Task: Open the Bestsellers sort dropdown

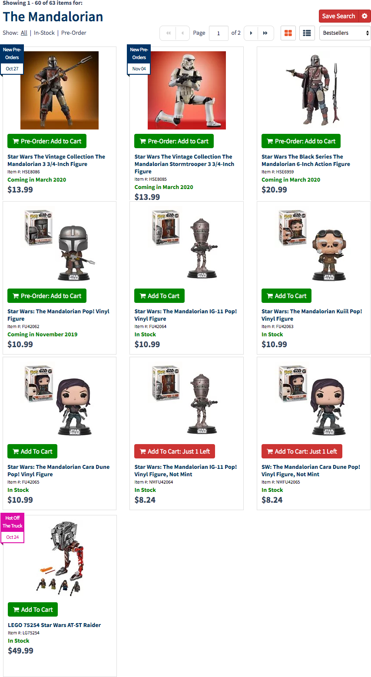Action: click(x=345, y=33)
